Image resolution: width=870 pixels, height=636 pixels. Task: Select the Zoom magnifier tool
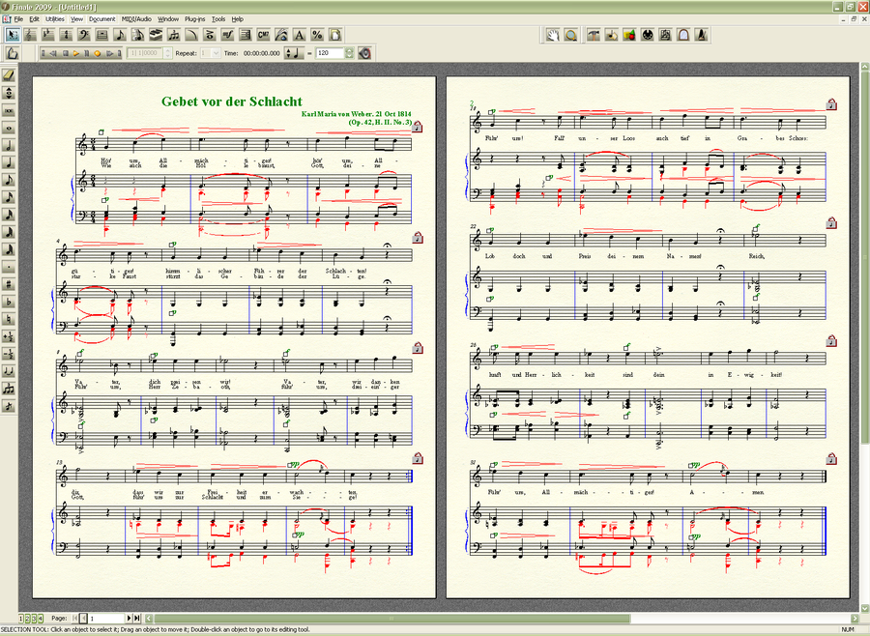pyautogui.click(x=570, y=36)
